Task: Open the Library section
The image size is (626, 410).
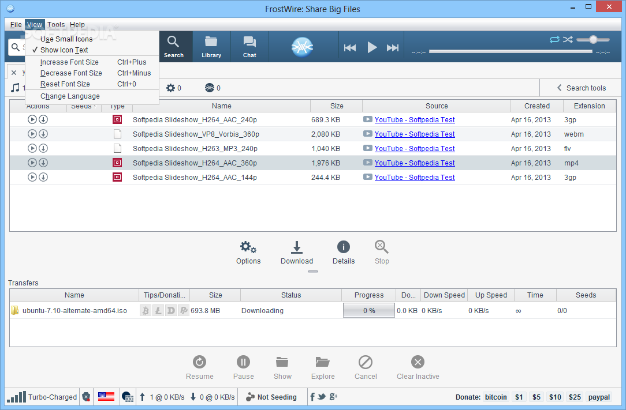Action: pos(211,47)
